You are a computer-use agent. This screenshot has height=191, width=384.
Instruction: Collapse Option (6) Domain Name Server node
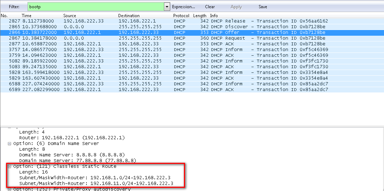tap(10, 144)
